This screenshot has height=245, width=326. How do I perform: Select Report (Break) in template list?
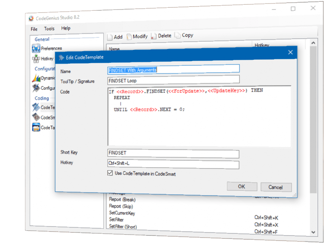[x=122, y=199]
